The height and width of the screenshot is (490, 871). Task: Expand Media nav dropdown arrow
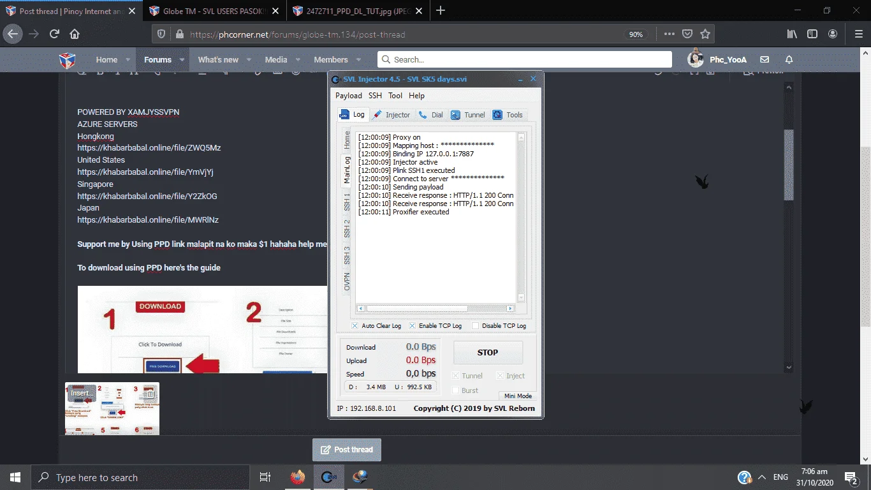tap(298, 59)
